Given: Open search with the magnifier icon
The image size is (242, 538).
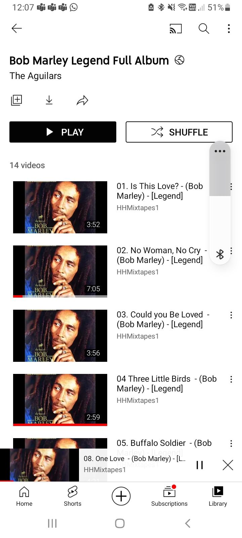Looking at the screenshot, I should coord(204,29).
